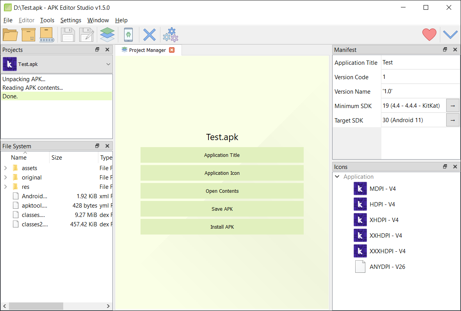Screen dimensions: 461x311
Task: Select the apktool... yml file row
Action: point(57,206)
